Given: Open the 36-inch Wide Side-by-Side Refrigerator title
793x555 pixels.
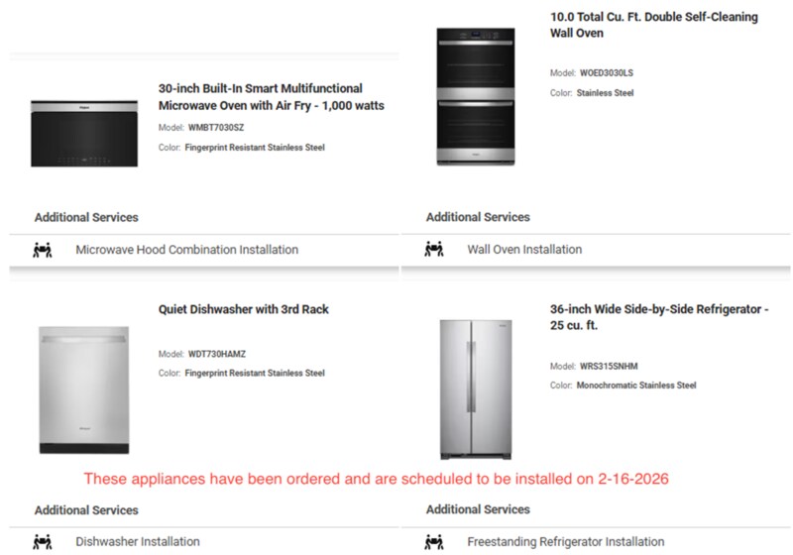Looking at the screenshot, I should (659, 317).
